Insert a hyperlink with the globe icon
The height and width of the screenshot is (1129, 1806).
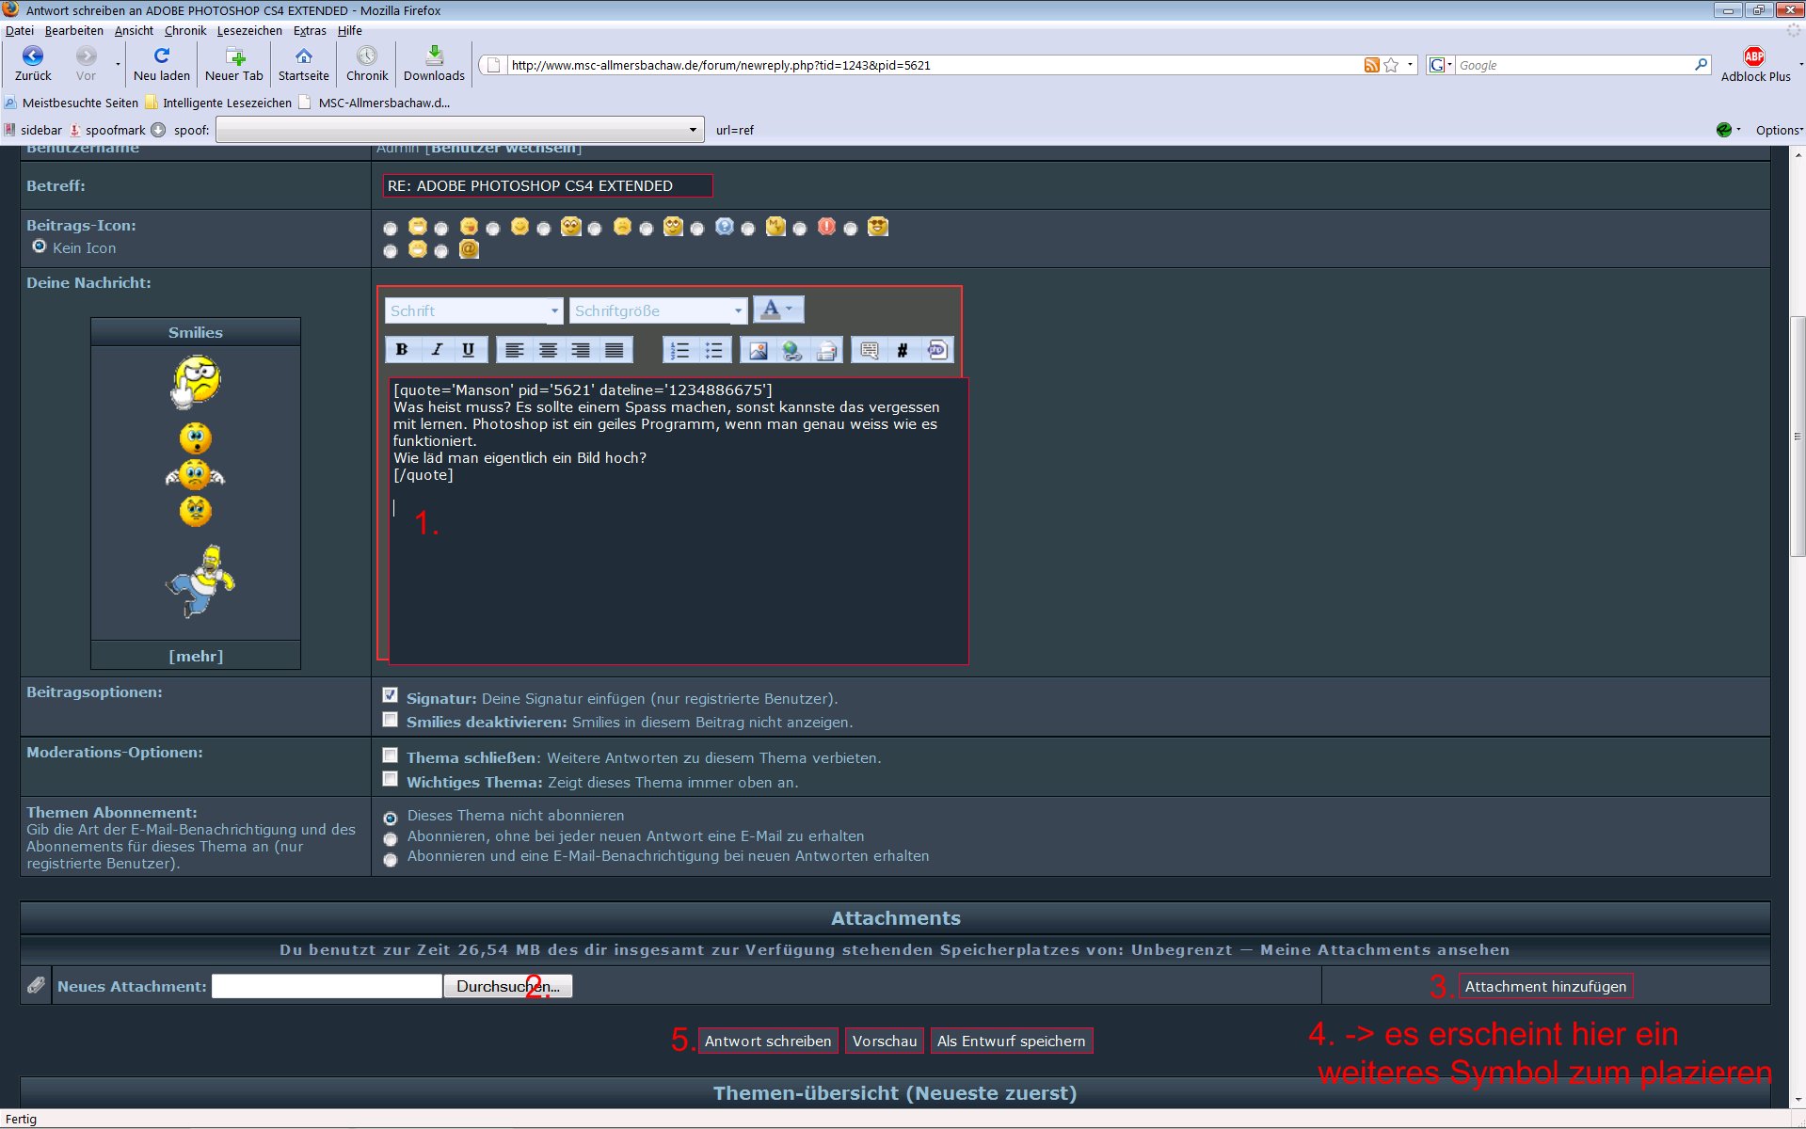tap(791, 350)
